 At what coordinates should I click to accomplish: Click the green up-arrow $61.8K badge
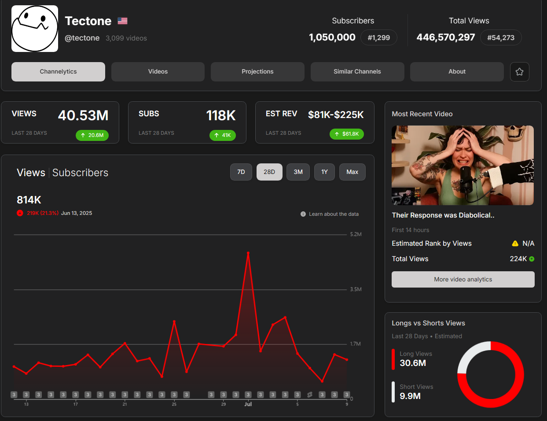pyautogui.click(x=347, y=134)
